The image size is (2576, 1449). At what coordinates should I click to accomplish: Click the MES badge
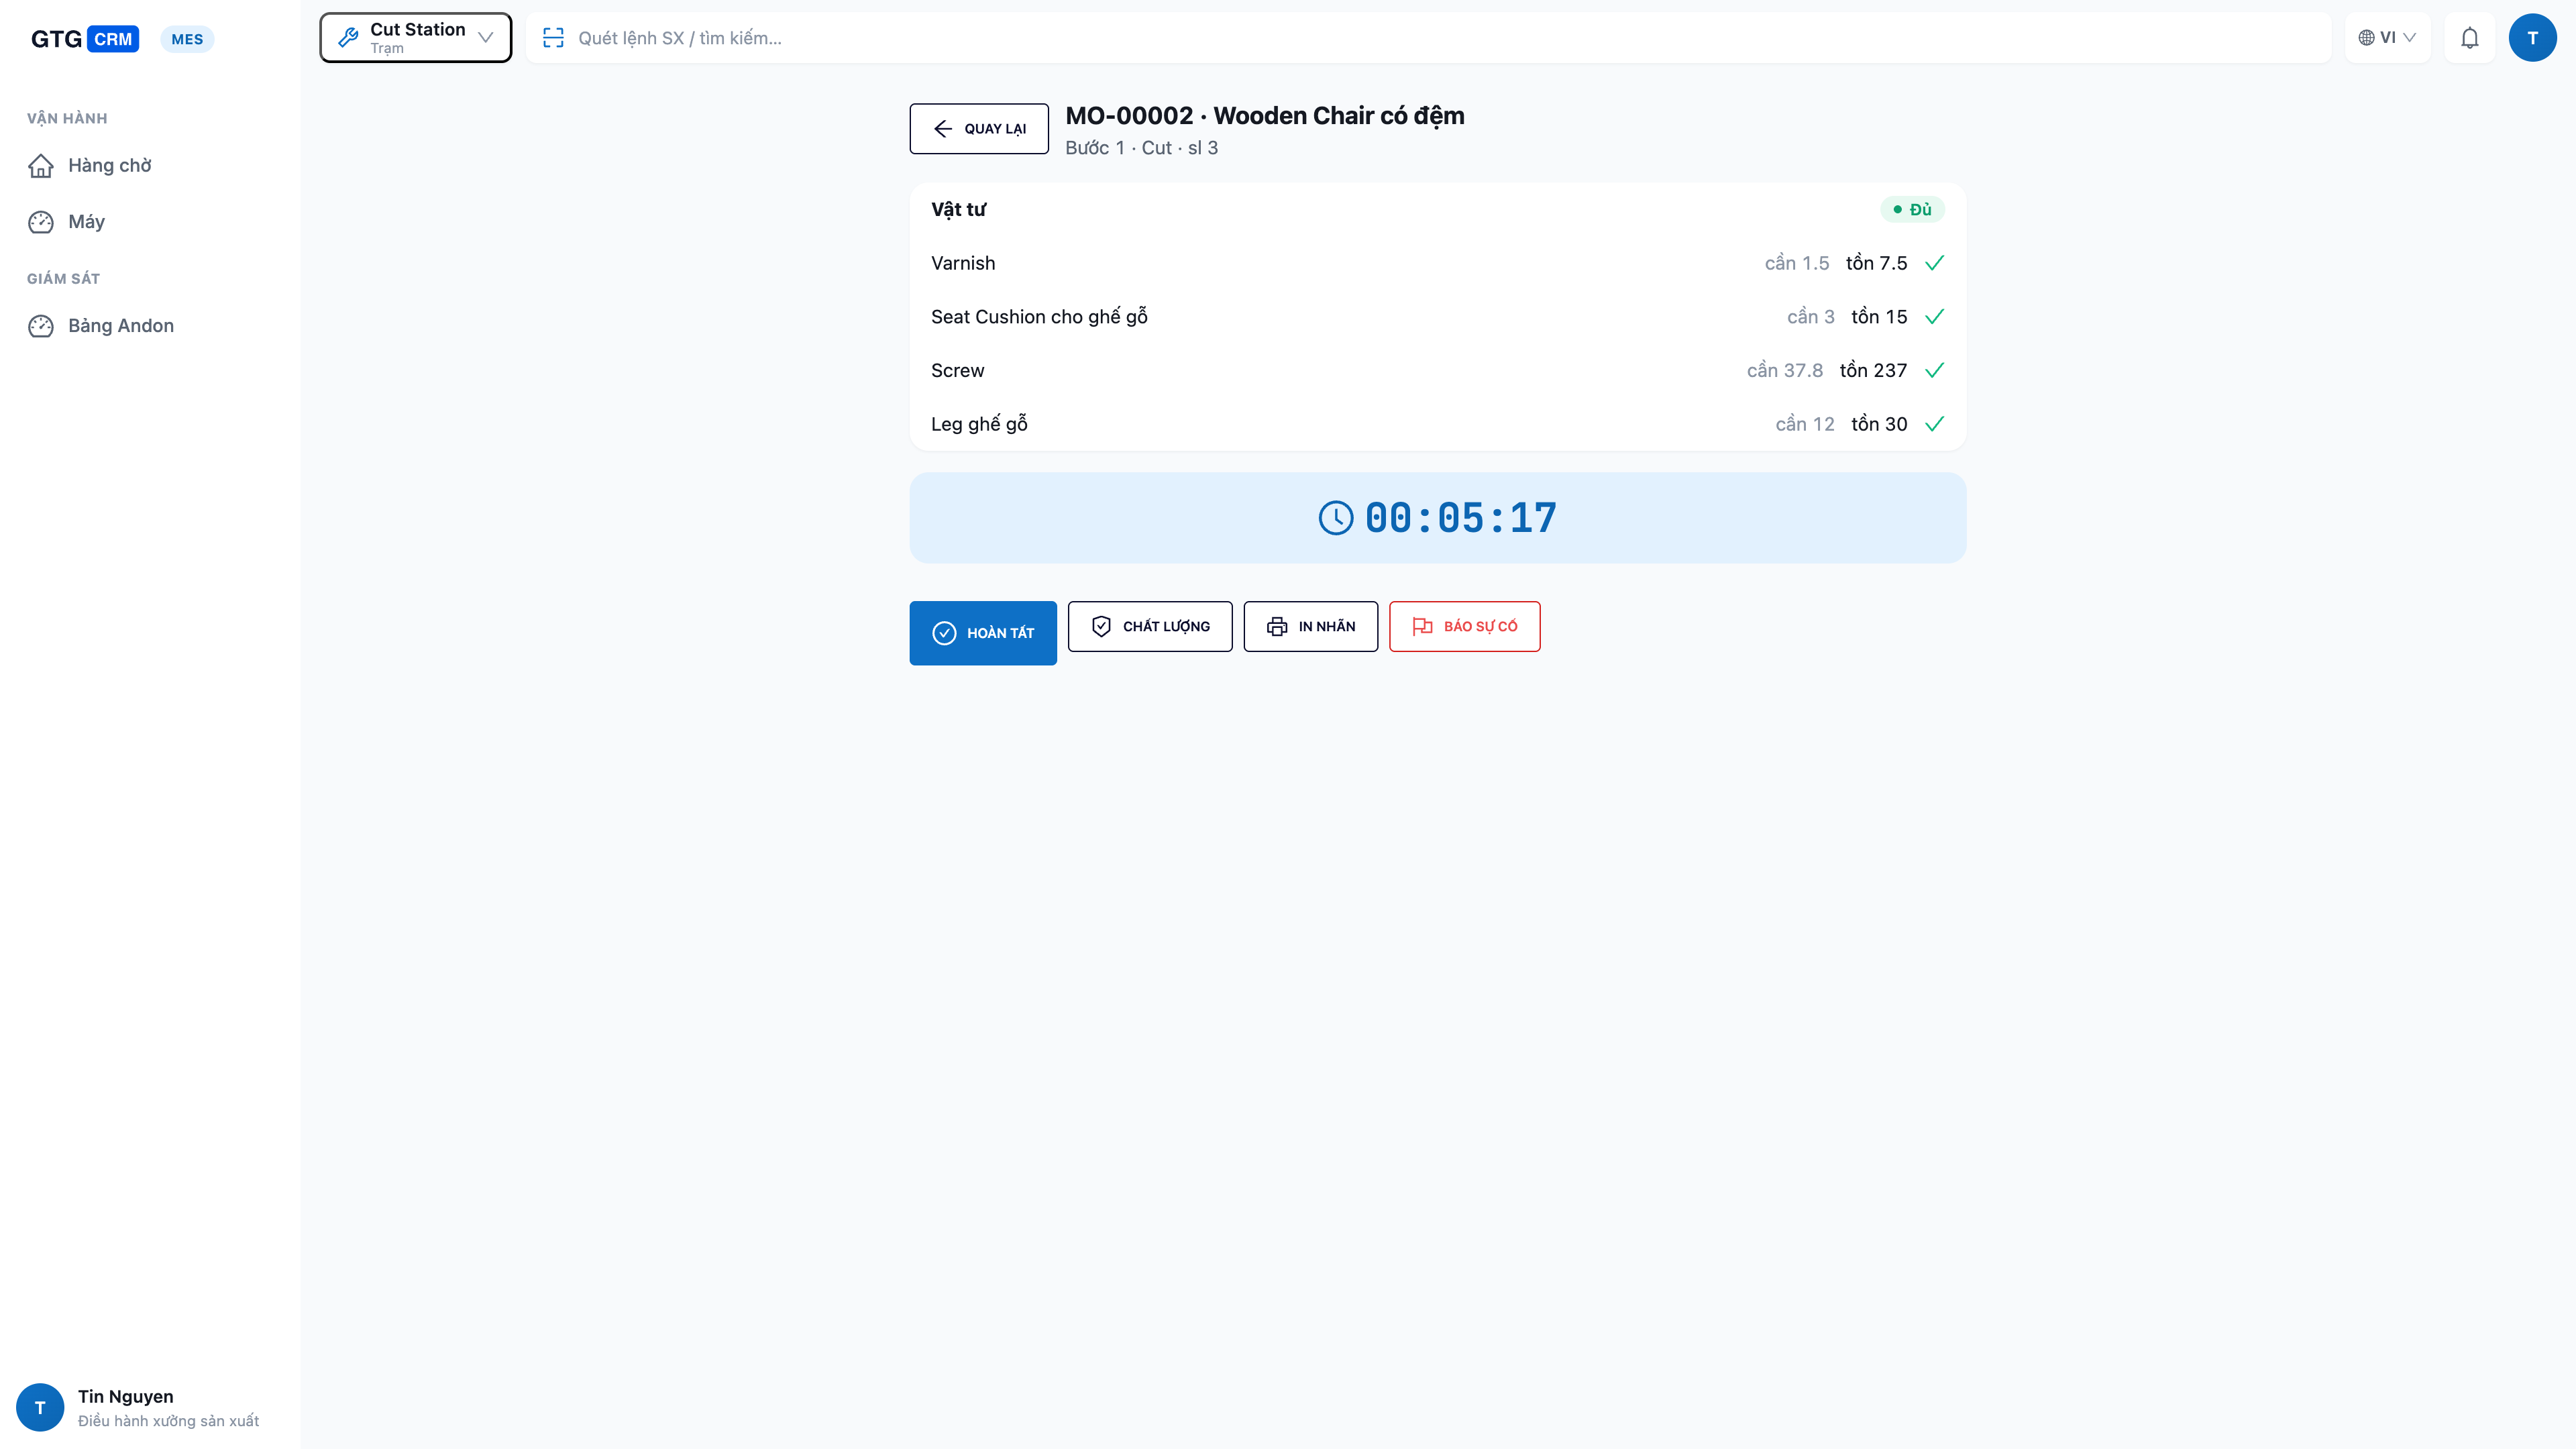(187, 39)
